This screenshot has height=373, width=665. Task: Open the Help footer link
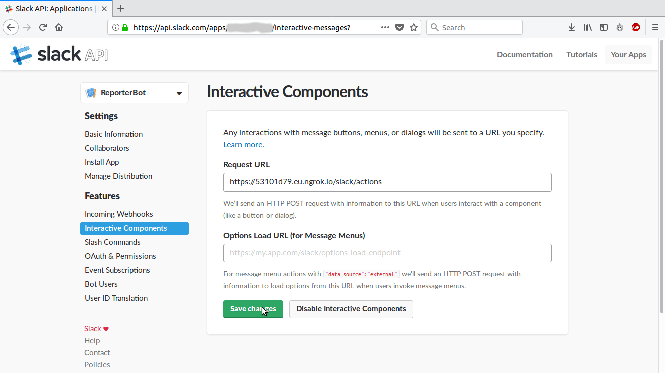click(92, 340)
